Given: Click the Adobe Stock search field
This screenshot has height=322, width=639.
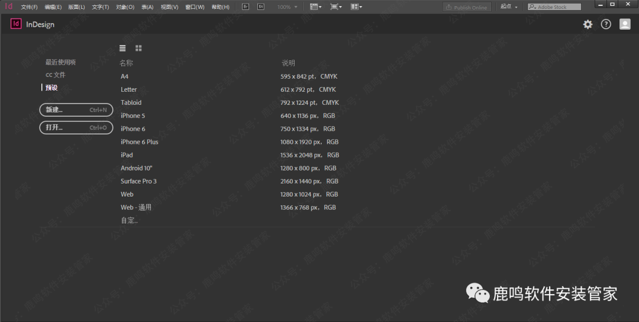Looking at the screenshot, I should pos(556,7).
